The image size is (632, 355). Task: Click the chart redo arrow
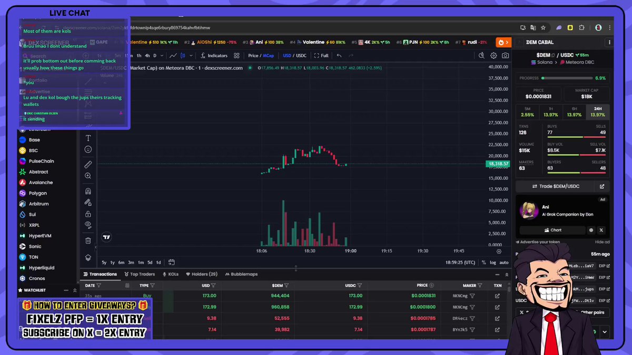point(352,55)
